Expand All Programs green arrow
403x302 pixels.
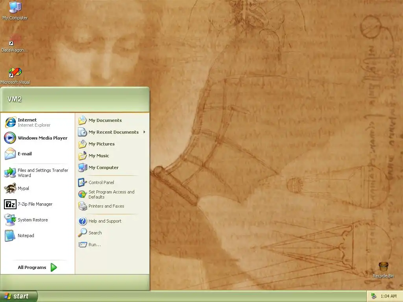click(x=54, y=267)
